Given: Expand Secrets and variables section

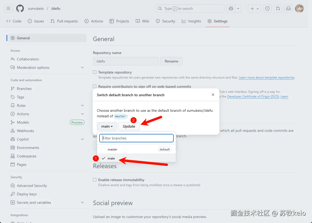Looking at the screenshot, I should tap(47, 202).
